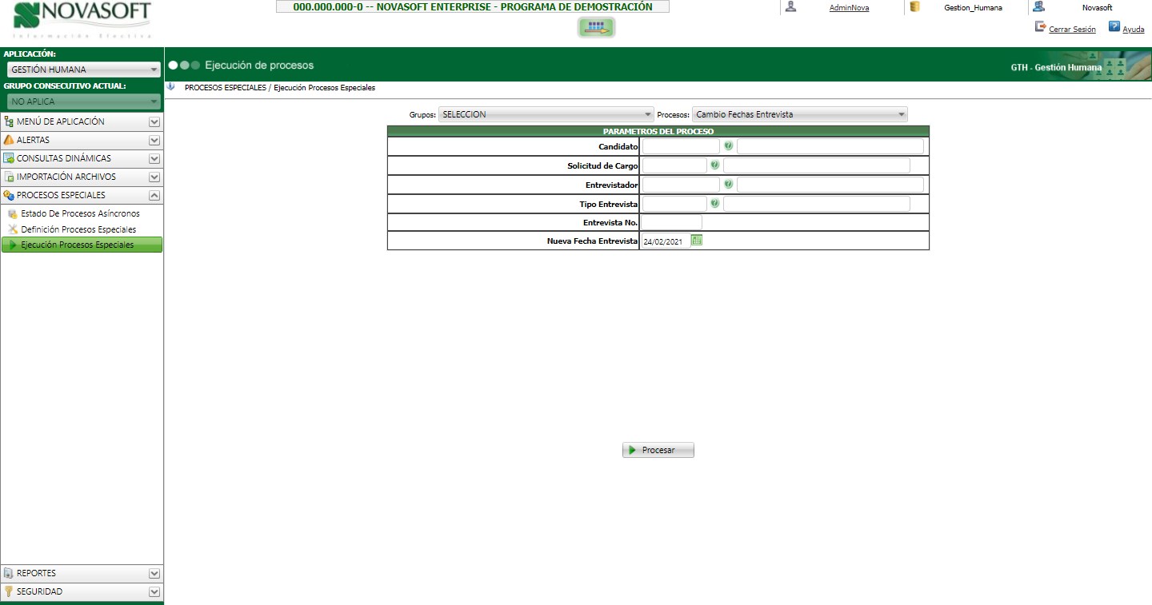Open the APLICACIÓN dropdown showing GESTIÓN HUMANA

click(x=82, y=70)
